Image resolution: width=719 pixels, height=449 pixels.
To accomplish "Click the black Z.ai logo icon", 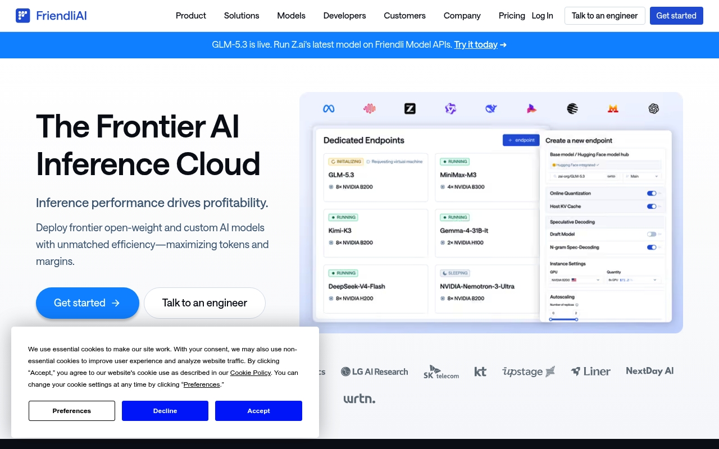I will coord(410,109).
